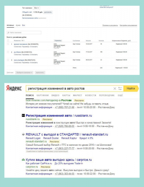This screenshot has width=144, height=187.
Task: Click the 'выполнить' action button
Action: pyautogui.click(x=40, y=72)
